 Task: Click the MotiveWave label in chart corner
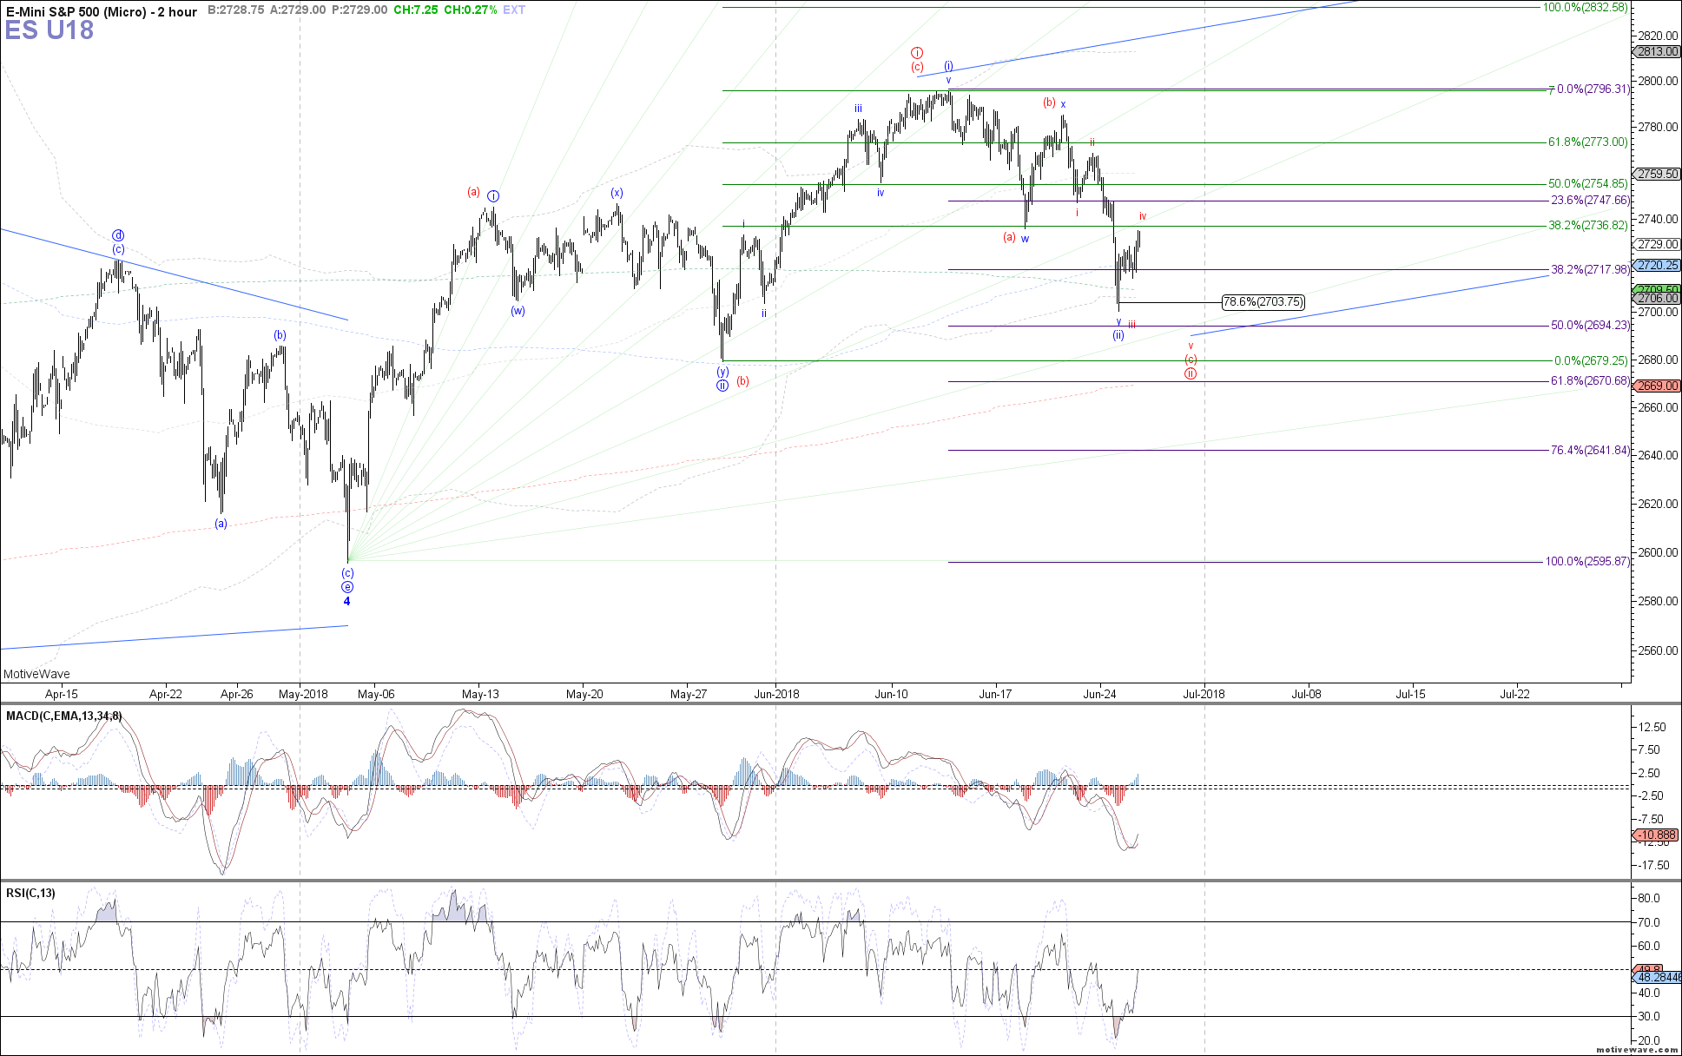pyautogui.click(x=36, y=675)
